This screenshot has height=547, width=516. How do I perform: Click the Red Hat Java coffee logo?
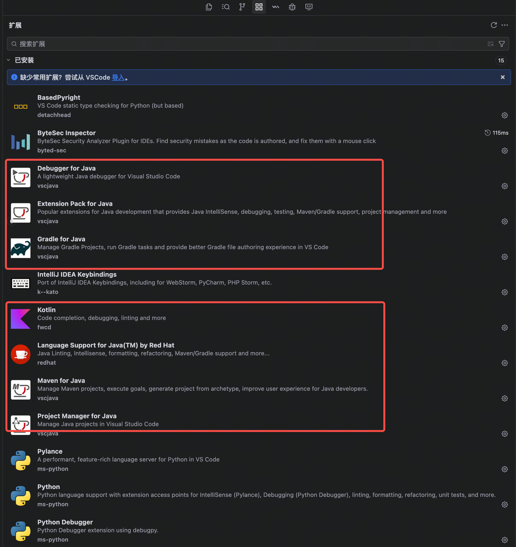(x=21, y=354)
